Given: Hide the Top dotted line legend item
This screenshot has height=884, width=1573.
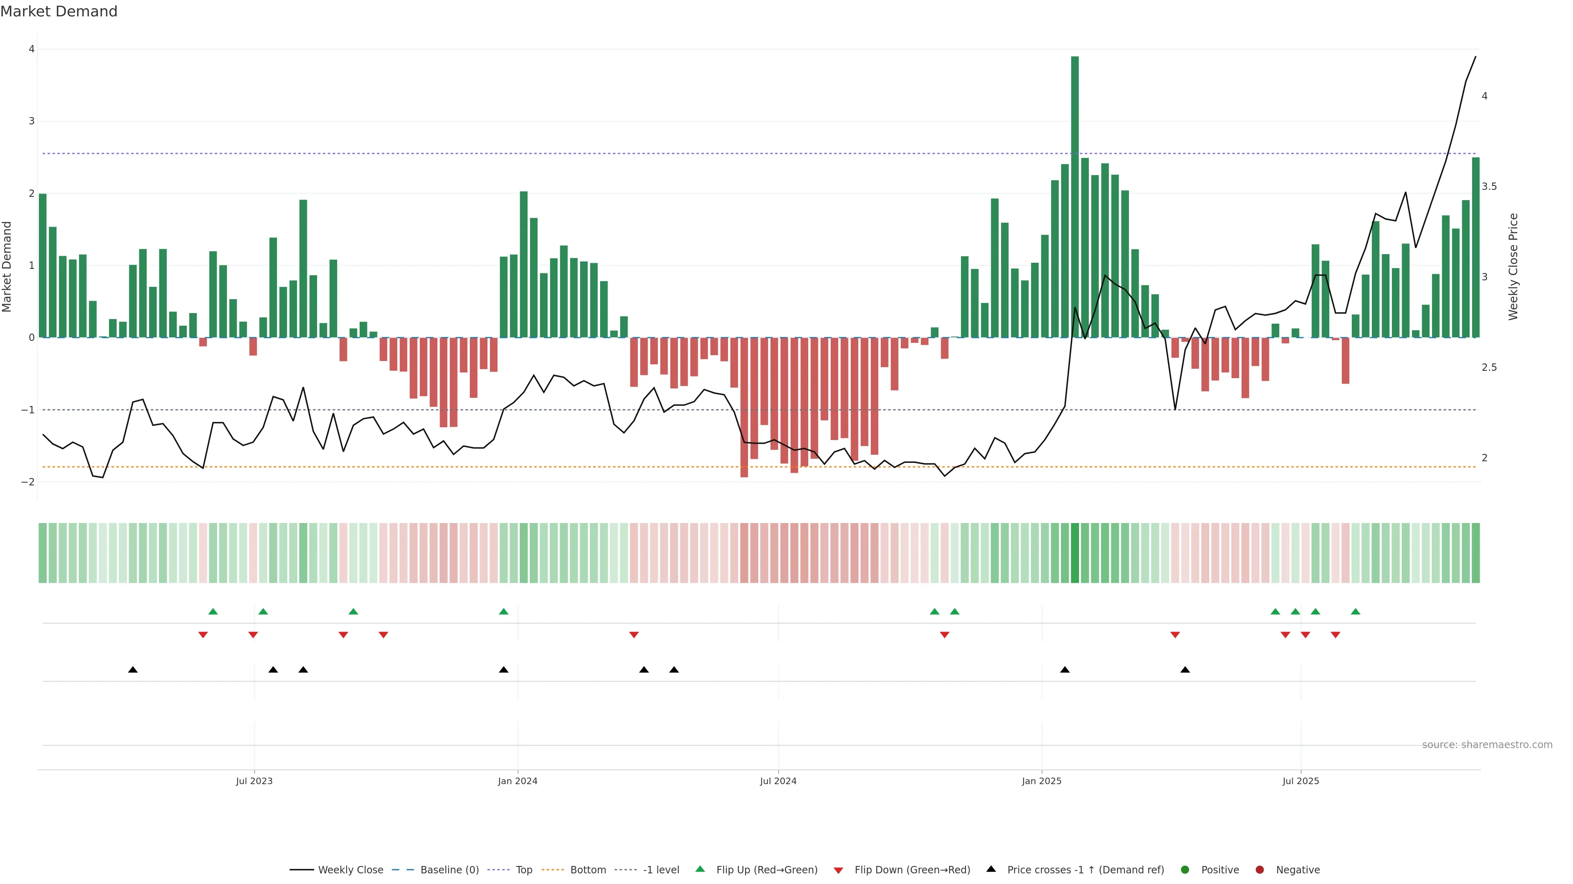Looking at the screenshot, I should [x=524, y=869].
